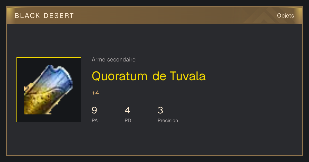Click the +4 enhancement level text
This screenshot has width=309, height=162.
pos(95,93)
